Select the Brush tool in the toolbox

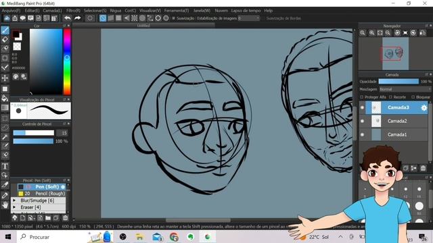(x=5, y=30)
